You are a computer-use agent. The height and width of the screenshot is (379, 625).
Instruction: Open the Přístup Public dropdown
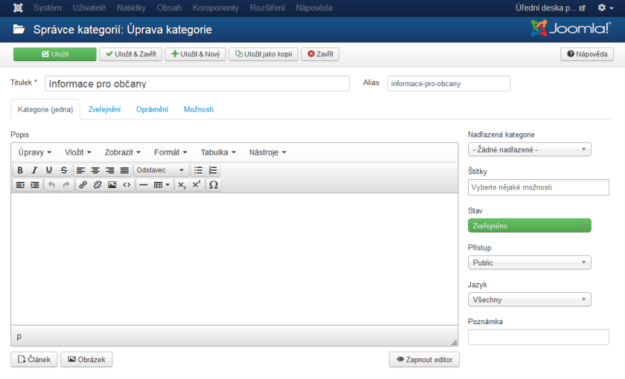pos(529,262)
